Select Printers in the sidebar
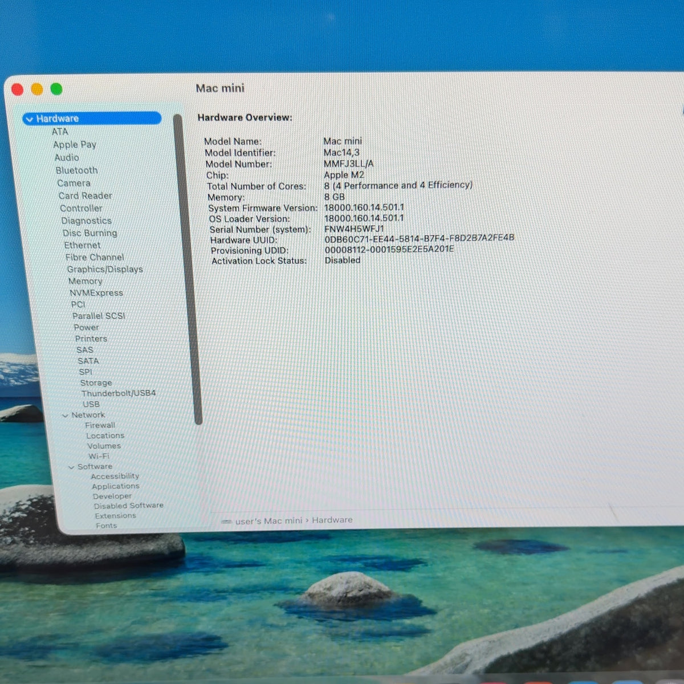Screen dimensions: 684x684 (x=91, y=339)
